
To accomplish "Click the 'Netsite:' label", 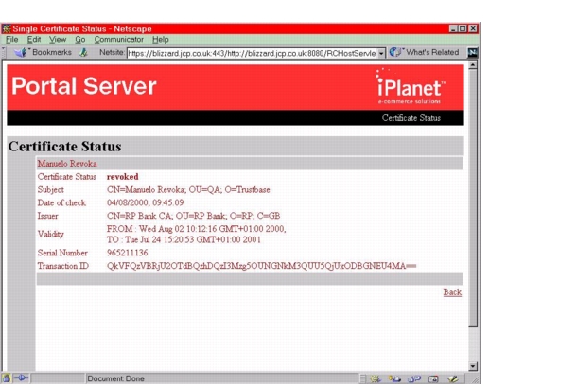I will coord(112,52).
